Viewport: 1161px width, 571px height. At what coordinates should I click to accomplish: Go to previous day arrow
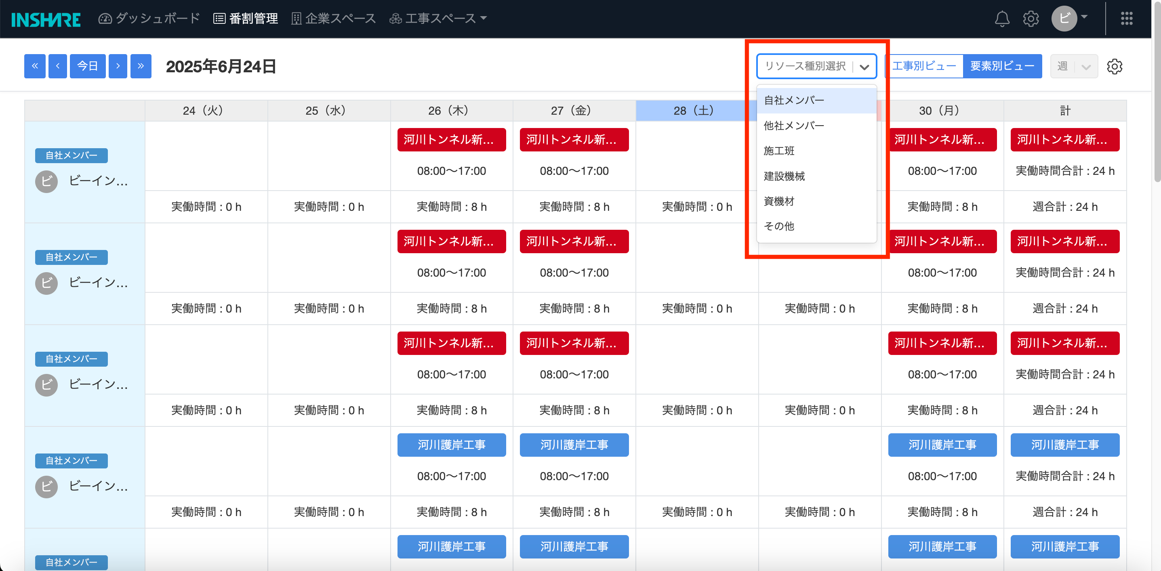point(58,66)
